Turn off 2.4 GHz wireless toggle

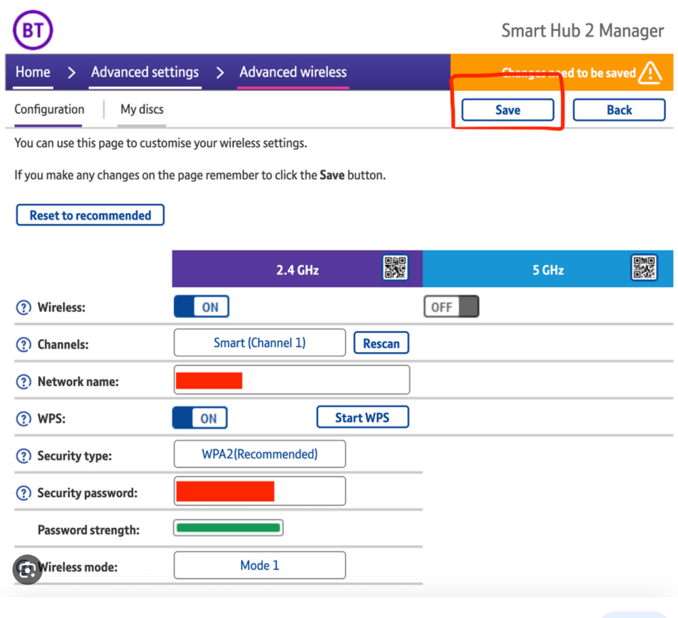pos(202,307)
